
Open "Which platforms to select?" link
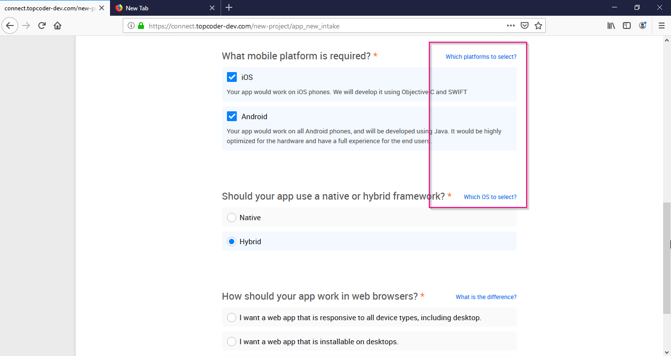pyautogui.click(x=481, y=57)
